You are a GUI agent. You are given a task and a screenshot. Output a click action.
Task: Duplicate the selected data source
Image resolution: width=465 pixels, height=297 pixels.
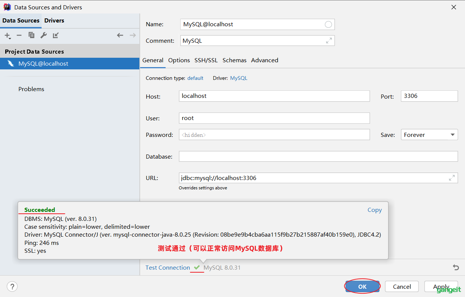click(31, 35)
